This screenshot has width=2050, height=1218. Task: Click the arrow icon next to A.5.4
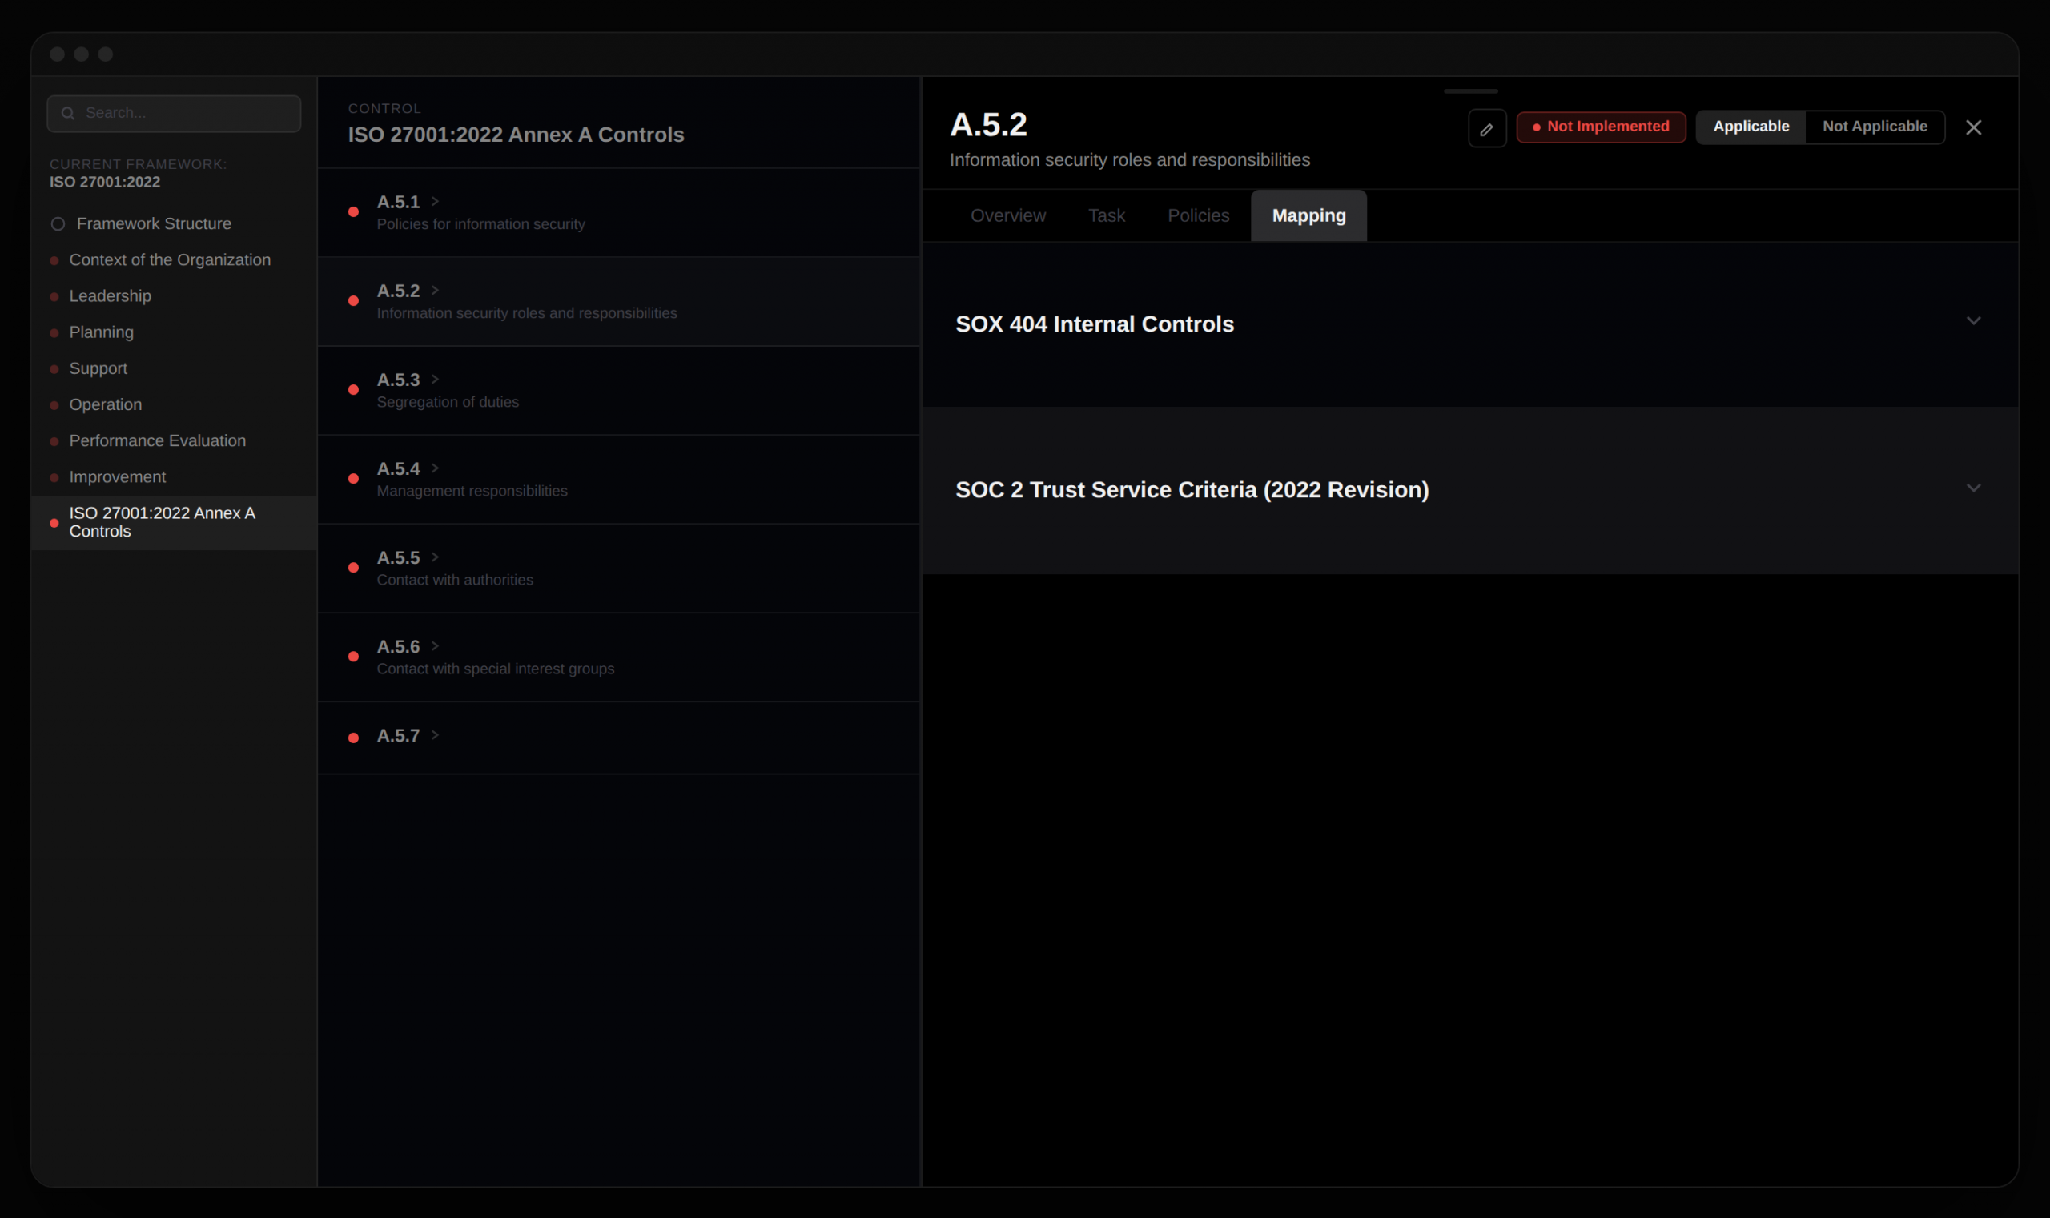(435, 468)
